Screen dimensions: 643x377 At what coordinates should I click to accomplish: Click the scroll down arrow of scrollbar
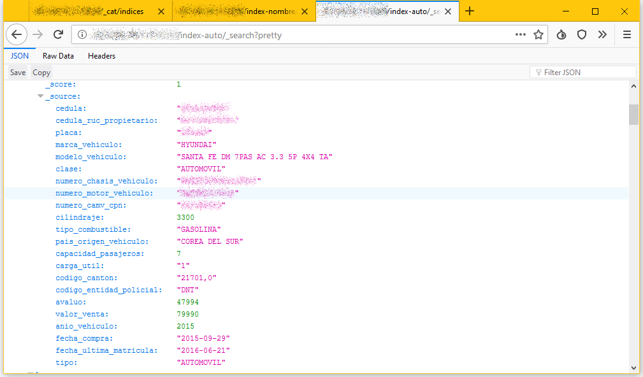[x=633, y=367]
